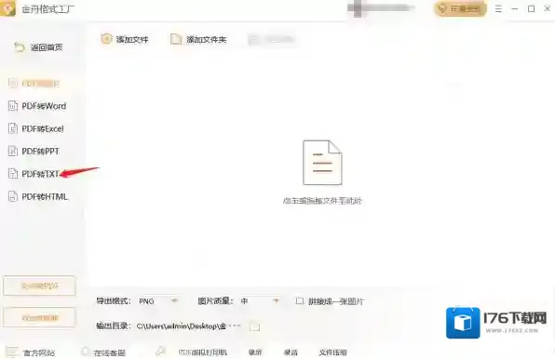Click the 点击或拖拽文件至此处 hint text

(x=322, y=201)
